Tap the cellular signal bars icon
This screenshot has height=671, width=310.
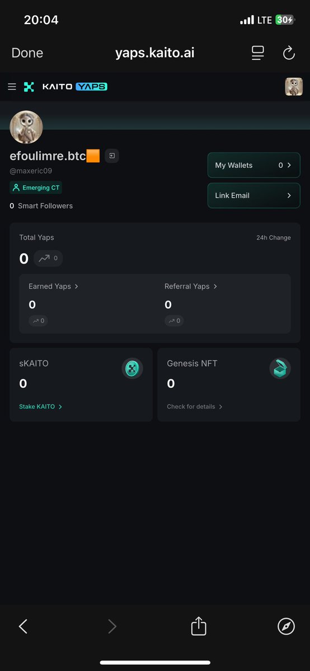click(247, 20)
